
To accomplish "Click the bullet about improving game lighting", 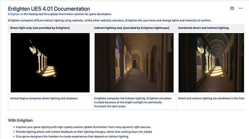I will (x=83, y=127).
